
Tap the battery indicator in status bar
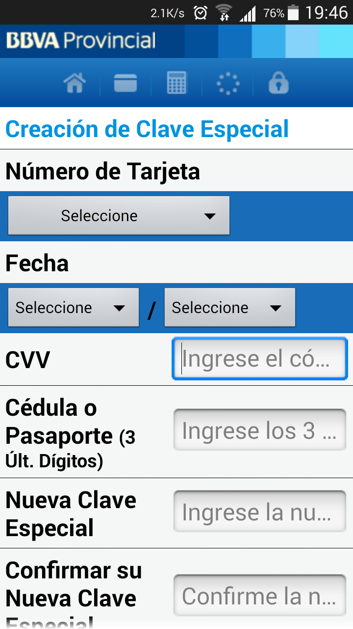point(293,13)
